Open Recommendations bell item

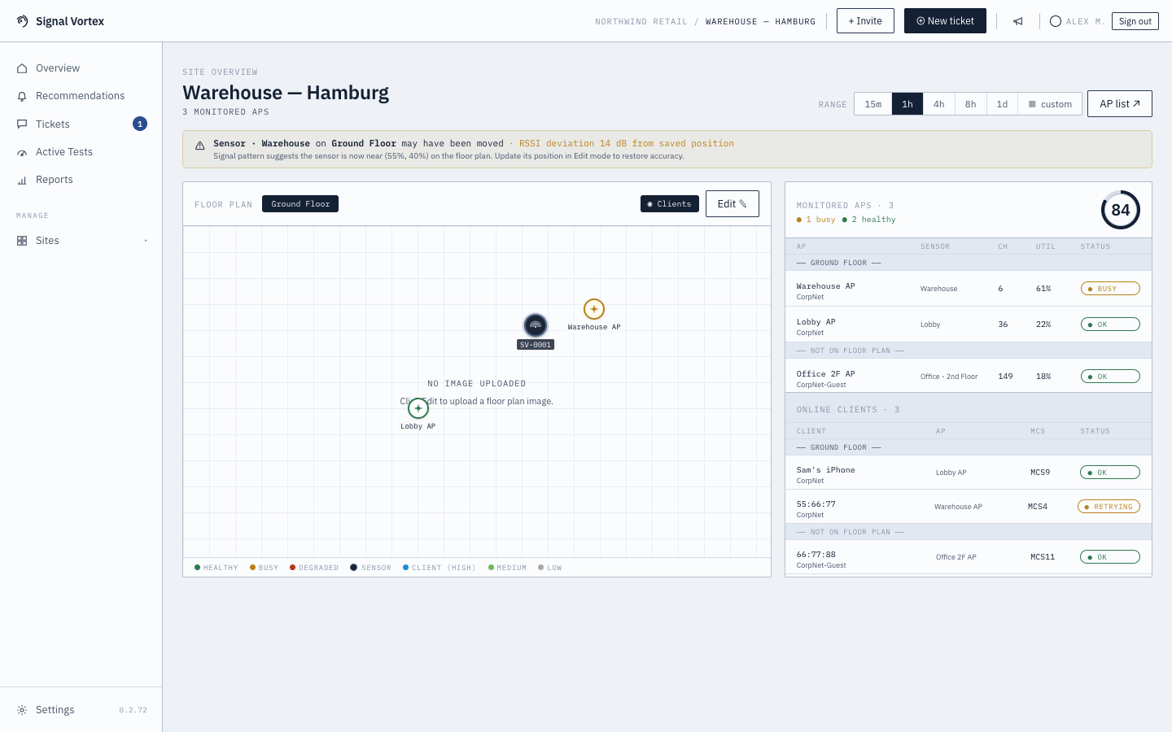(x=81, y=96)
